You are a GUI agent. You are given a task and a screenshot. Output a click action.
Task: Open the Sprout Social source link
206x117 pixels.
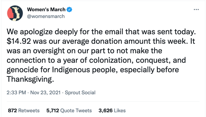(80, 93)
